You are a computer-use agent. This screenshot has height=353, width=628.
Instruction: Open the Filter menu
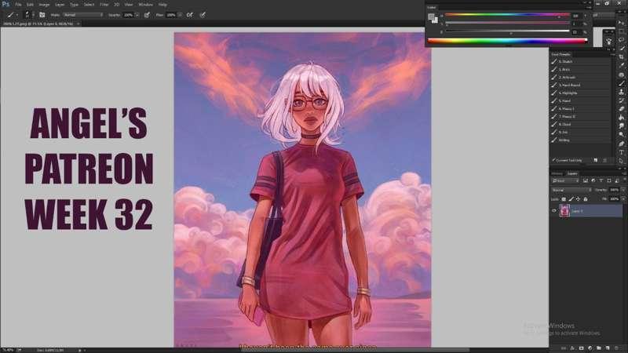[x=104, y=5]
